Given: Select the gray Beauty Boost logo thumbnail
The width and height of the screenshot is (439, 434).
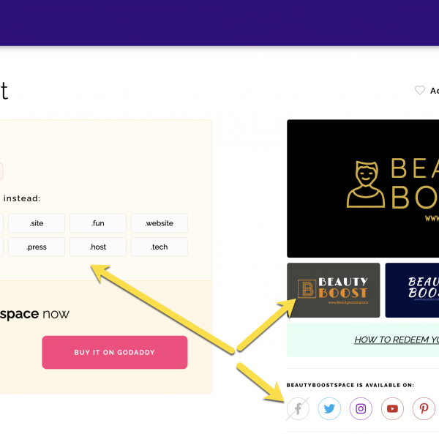Looking at the screenshot, I should point(333,290).
